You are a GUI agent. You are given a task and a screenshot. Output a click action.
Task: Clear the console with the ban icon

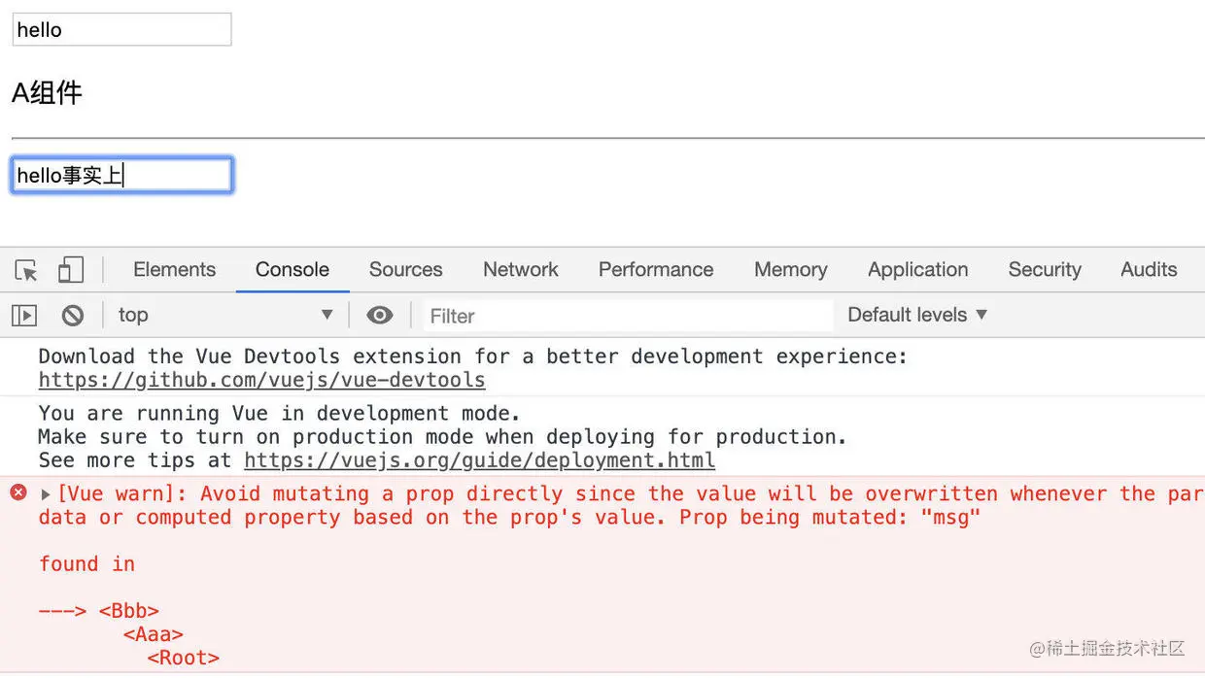(x=72, y=315)
